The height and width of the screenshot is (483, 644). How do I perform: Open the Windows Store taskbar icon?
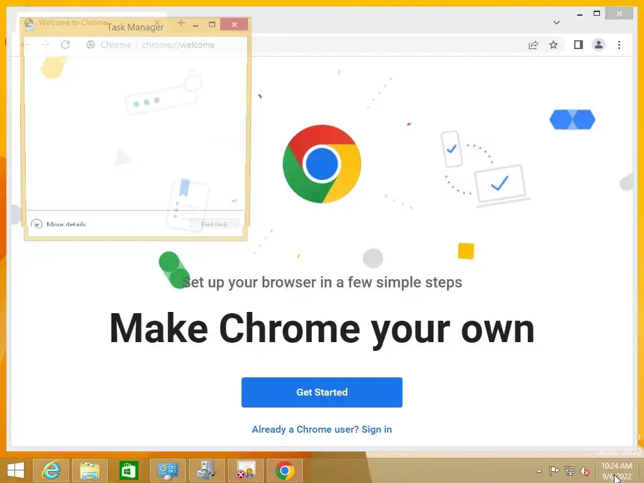(x=128, y=470)
